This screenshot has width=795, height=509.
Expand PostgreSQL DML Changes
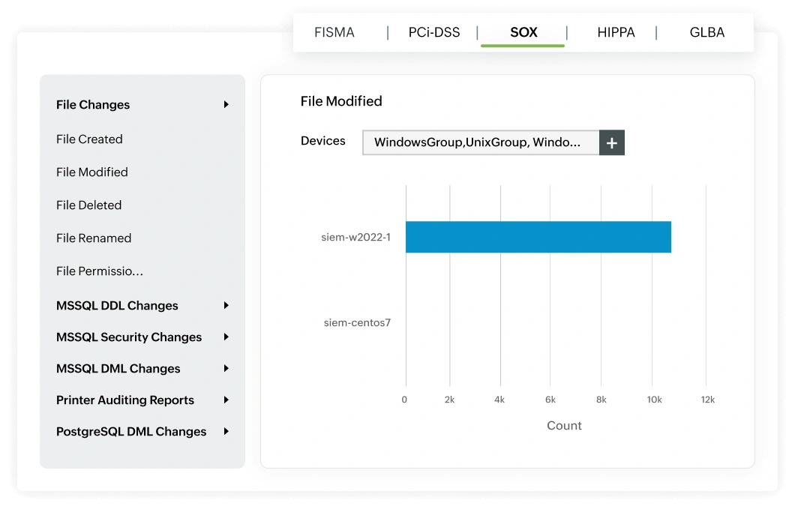(x=131, y=431)
